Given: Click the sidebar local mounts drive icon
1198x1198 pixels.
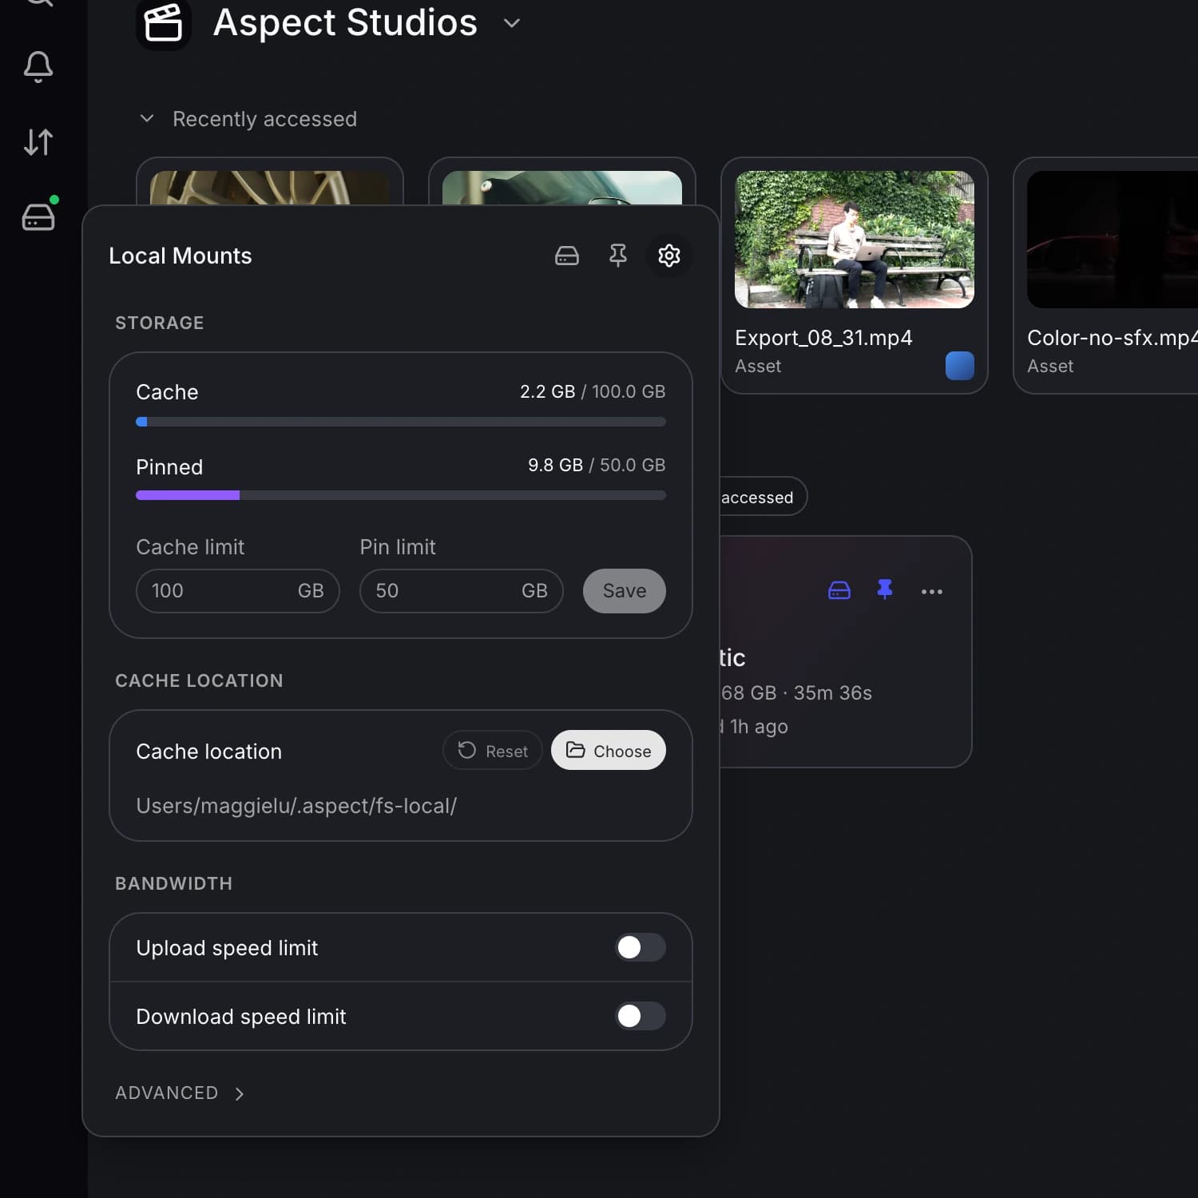Looking at the screenshot, I should [x=38, y=216].
